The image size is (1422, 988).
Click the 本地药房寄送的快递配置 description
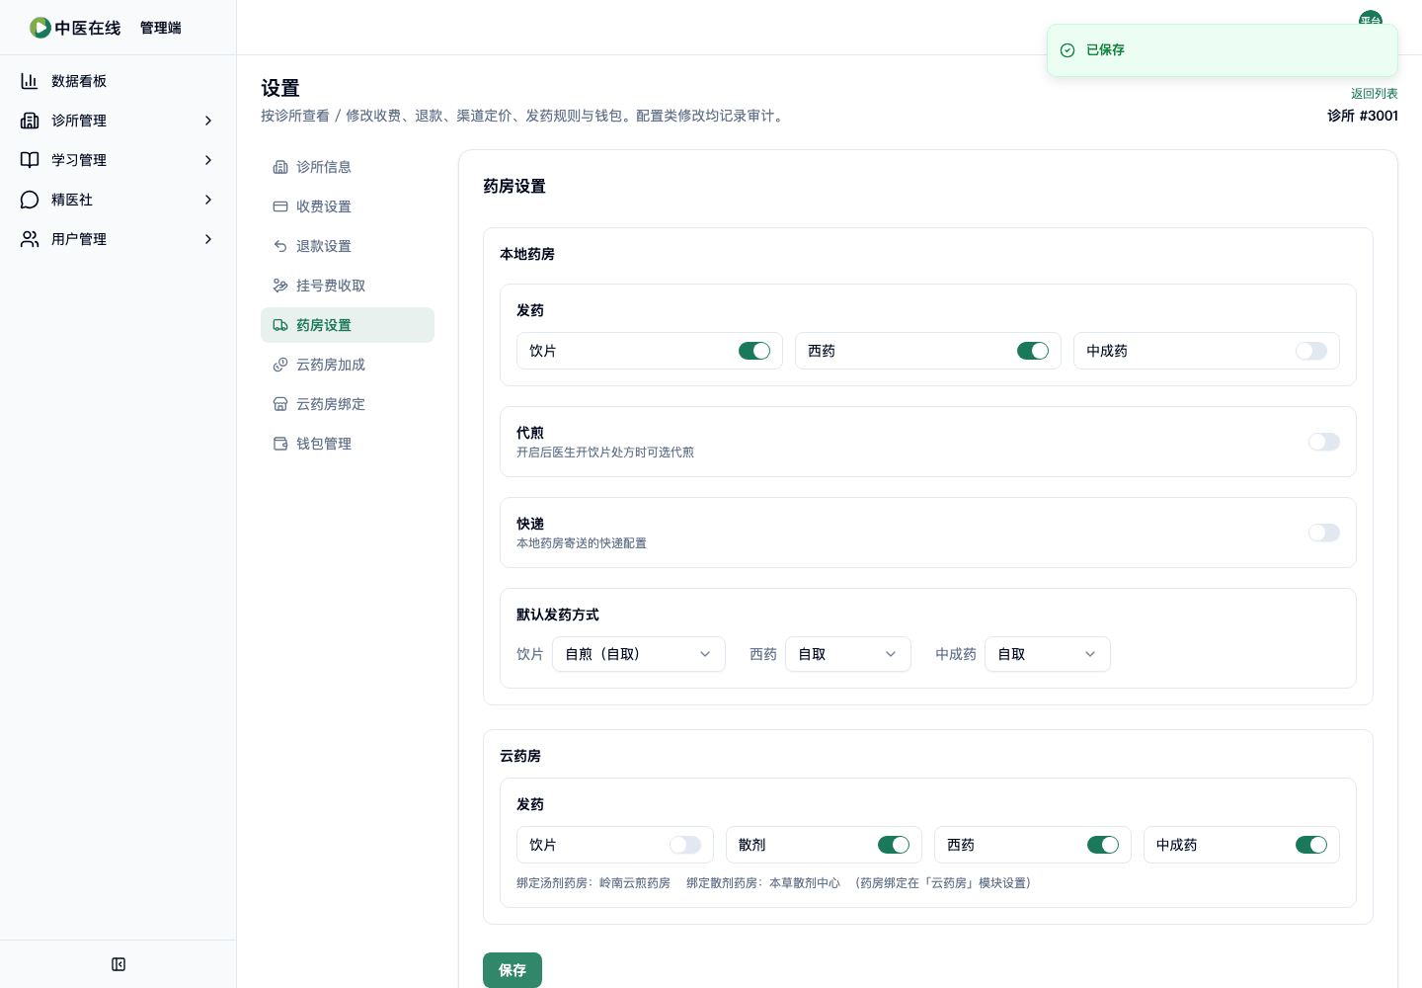coord(582,543)
